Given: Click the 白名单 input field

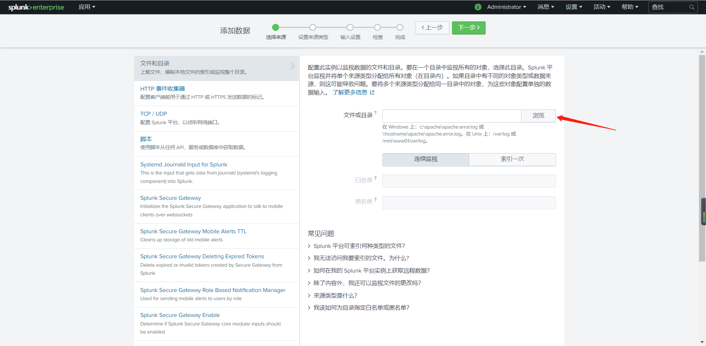Looking at the screenshot, I should click(469, 181).
